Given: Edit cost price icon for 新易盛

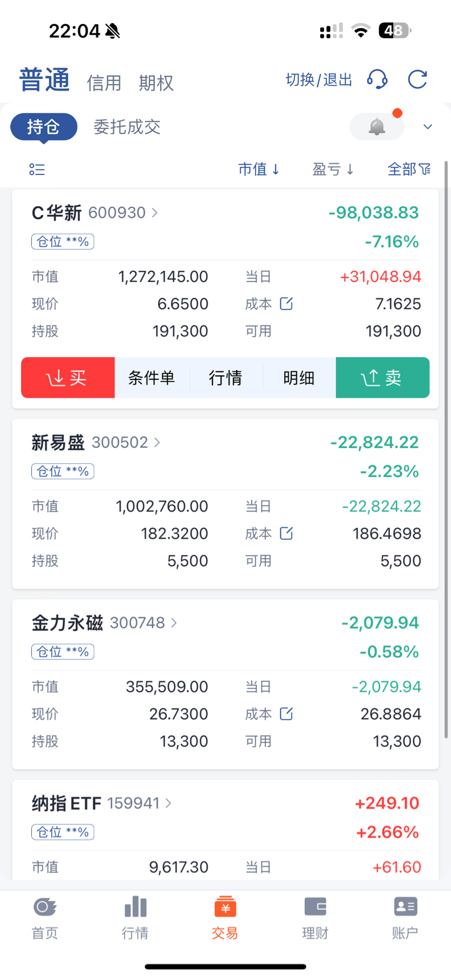Looking at the screenshot, I should [286, 533].
